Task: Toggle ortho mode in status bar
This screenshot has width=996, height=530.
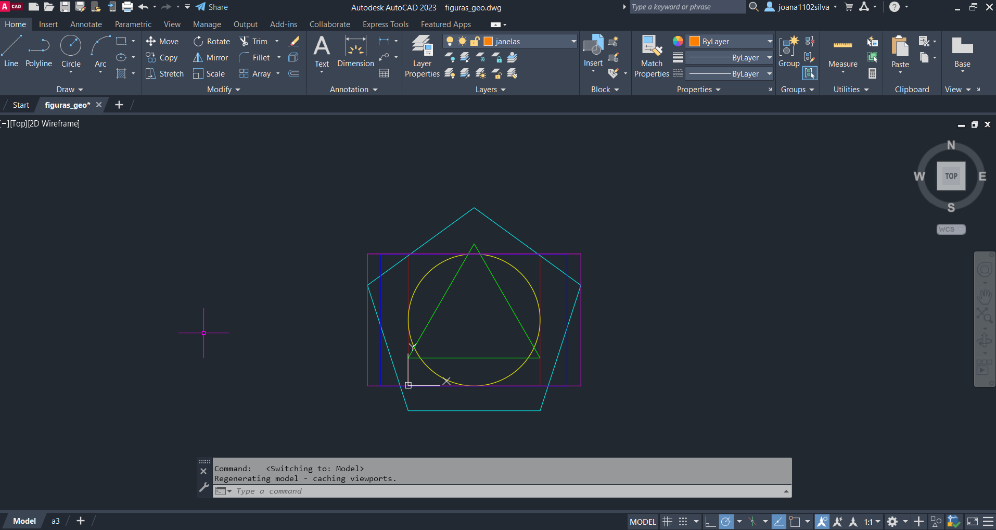Action: click(710, 521)
